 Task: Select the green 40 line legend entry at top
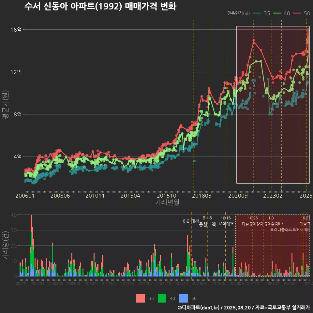coord(281,13)
